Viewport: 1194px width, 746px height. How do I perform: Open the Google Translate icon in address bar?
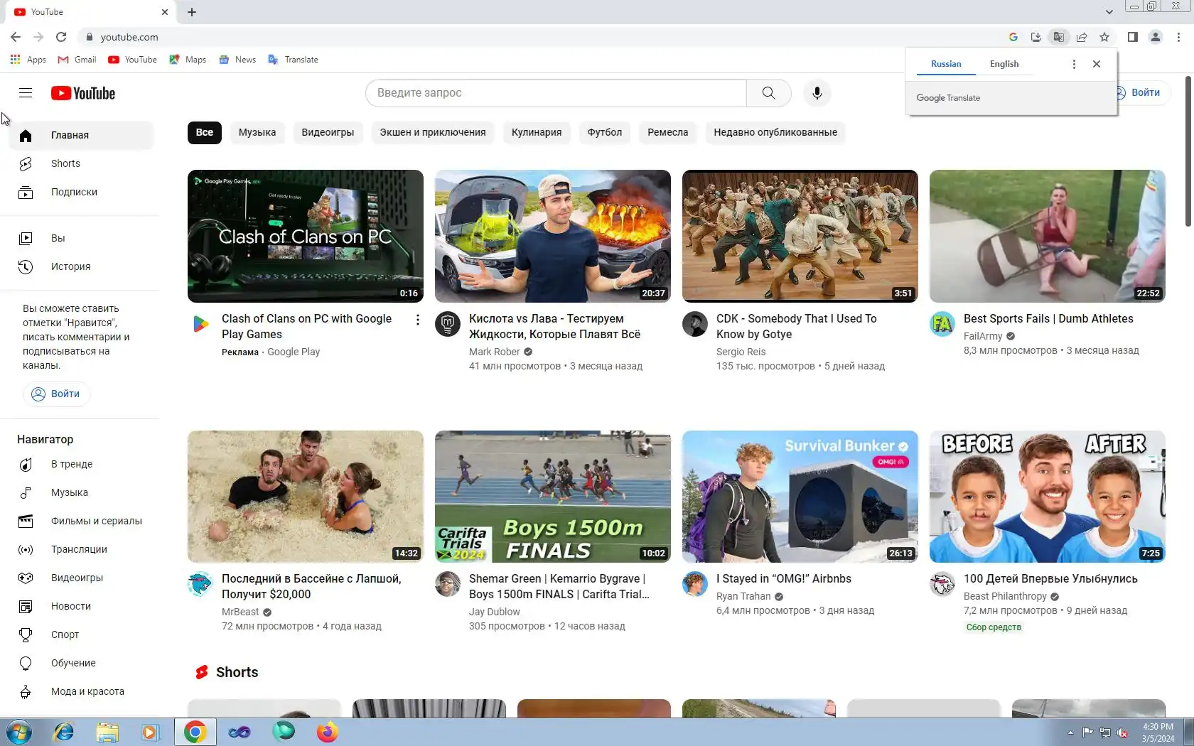click(1059, 37)
